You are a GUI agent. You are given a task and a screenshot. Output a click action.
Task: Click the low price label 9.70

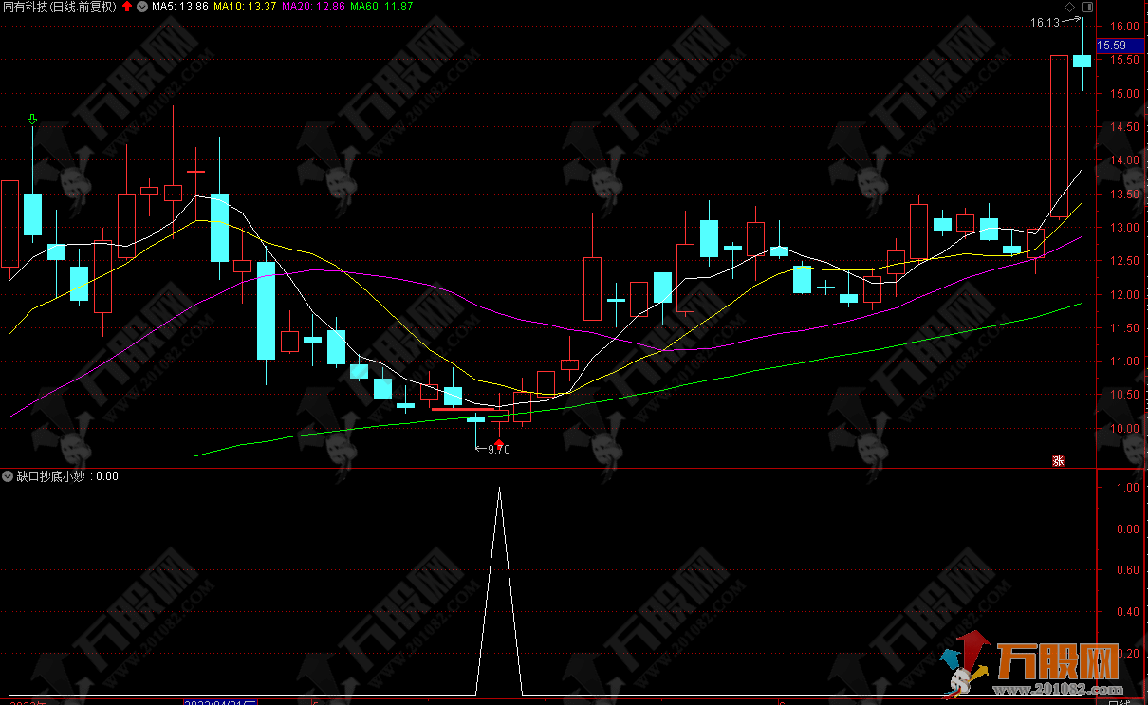pyautogui.click(x=499, y=450)
